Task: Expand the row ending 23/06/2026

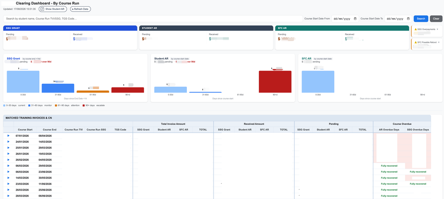Action: [x=8, y=172]
